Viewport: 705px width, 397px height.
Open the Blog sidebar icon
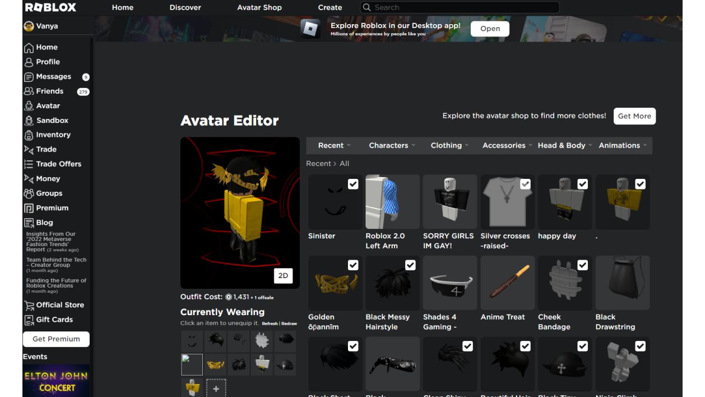coord(29,223)
